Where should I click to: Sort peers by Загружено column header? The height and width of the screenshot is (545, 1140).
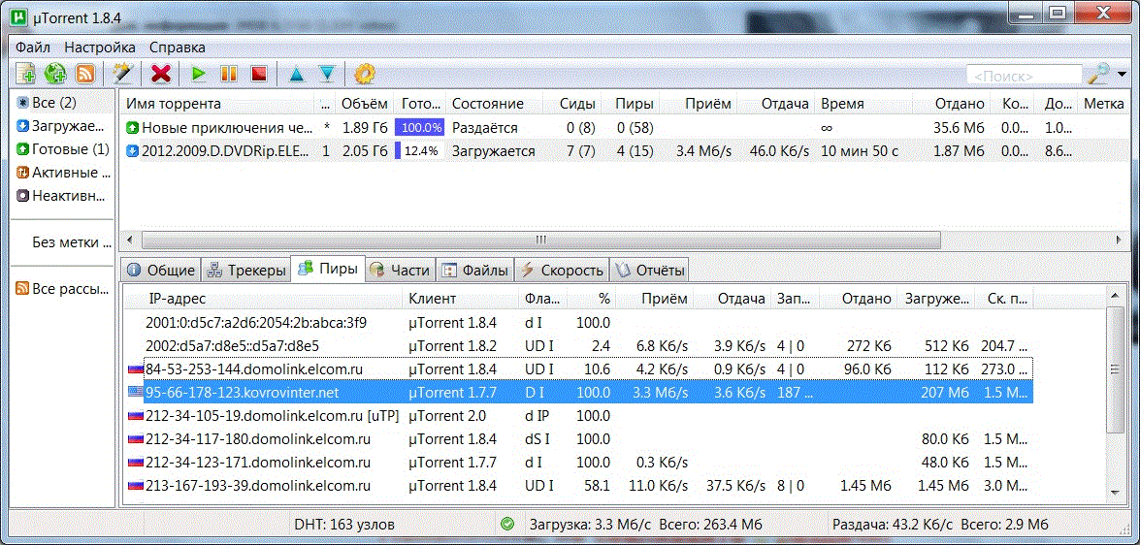(935, 299)
